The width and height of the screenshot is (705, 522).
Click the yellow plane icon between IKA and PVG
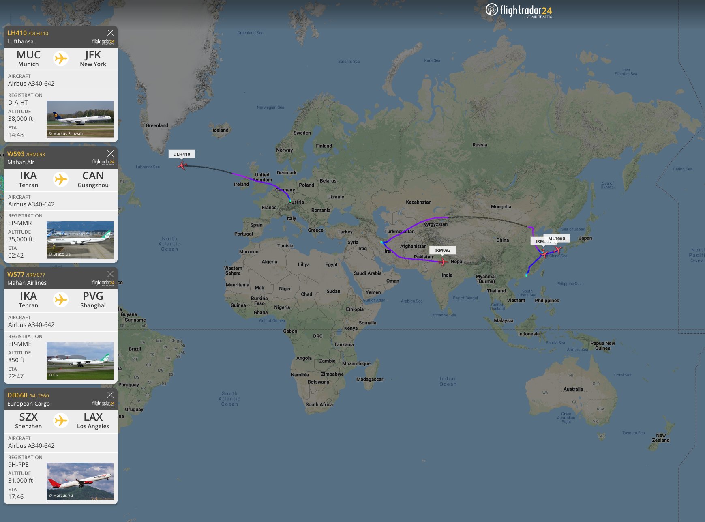tap(61, 300)
